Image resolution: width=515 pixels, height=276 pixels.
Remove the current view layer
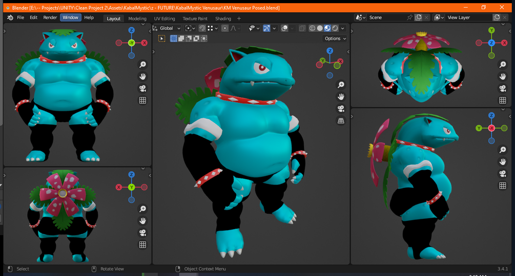point(504,18)
